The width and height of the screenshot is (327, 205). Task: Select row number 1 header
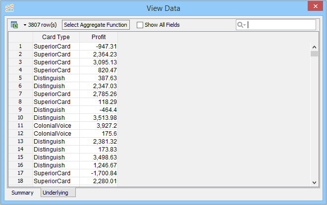point(20,47)
